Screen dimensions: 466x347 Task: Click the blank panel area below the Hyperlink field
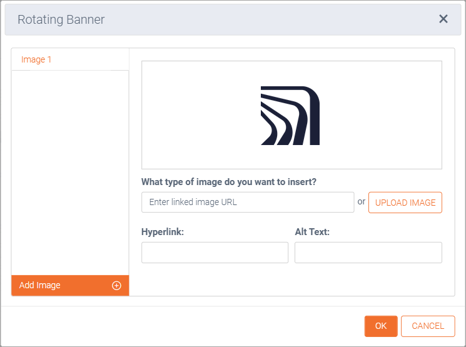[215, 279]
